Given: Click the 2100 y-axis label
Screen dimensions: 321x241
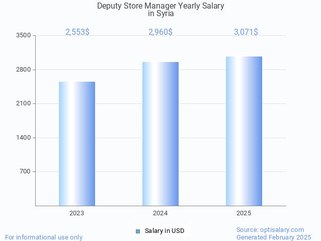Looking at the screenshot, I should pos(24,103).
